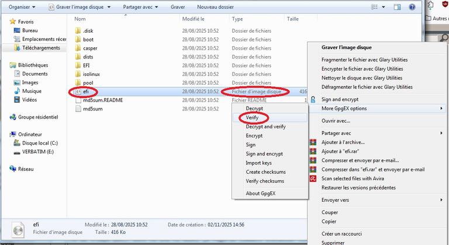Viewport: 449px width, 245px height.
Task: Select the Réseau network icon
Action: click(x=13, y=169)
